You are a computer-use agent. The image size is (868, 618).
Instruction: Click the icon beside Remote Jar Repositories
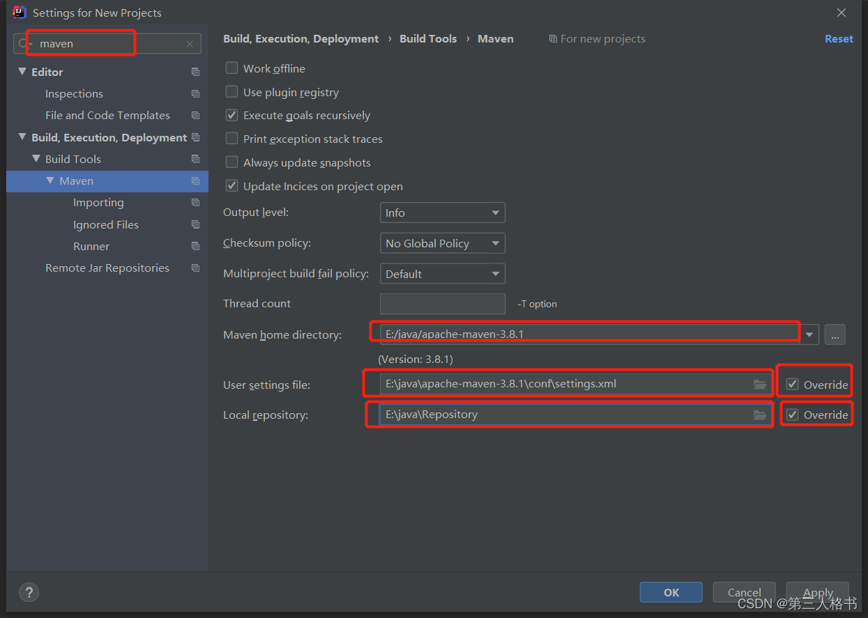[195, 268]
